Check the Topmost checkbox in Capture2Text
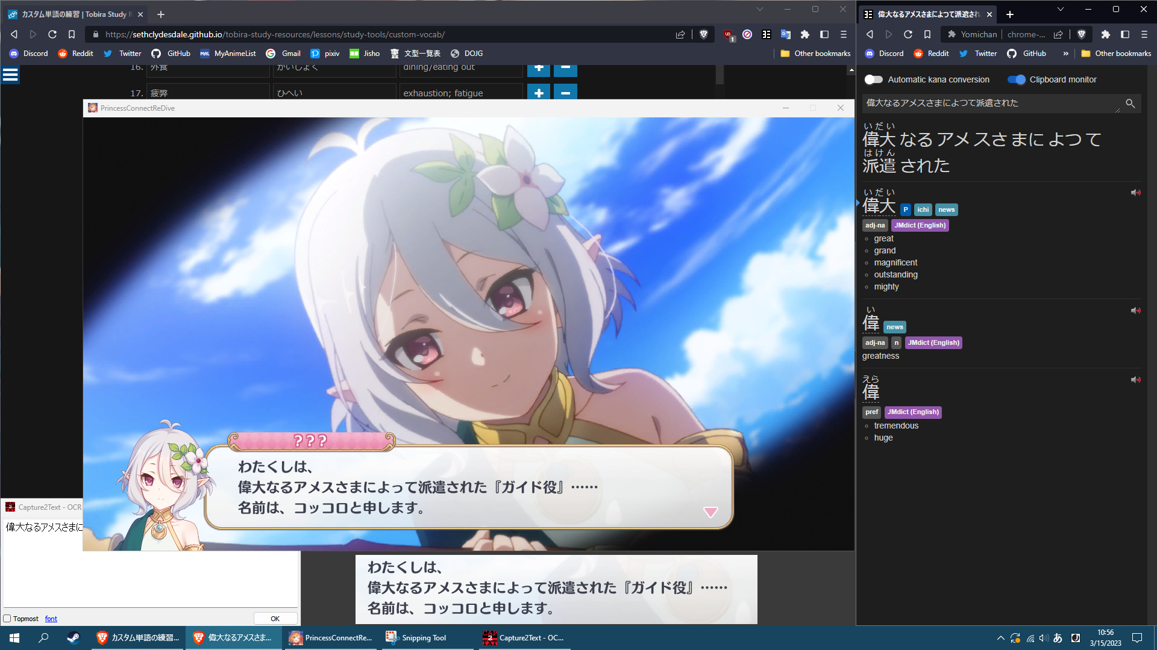 point(7,619)
